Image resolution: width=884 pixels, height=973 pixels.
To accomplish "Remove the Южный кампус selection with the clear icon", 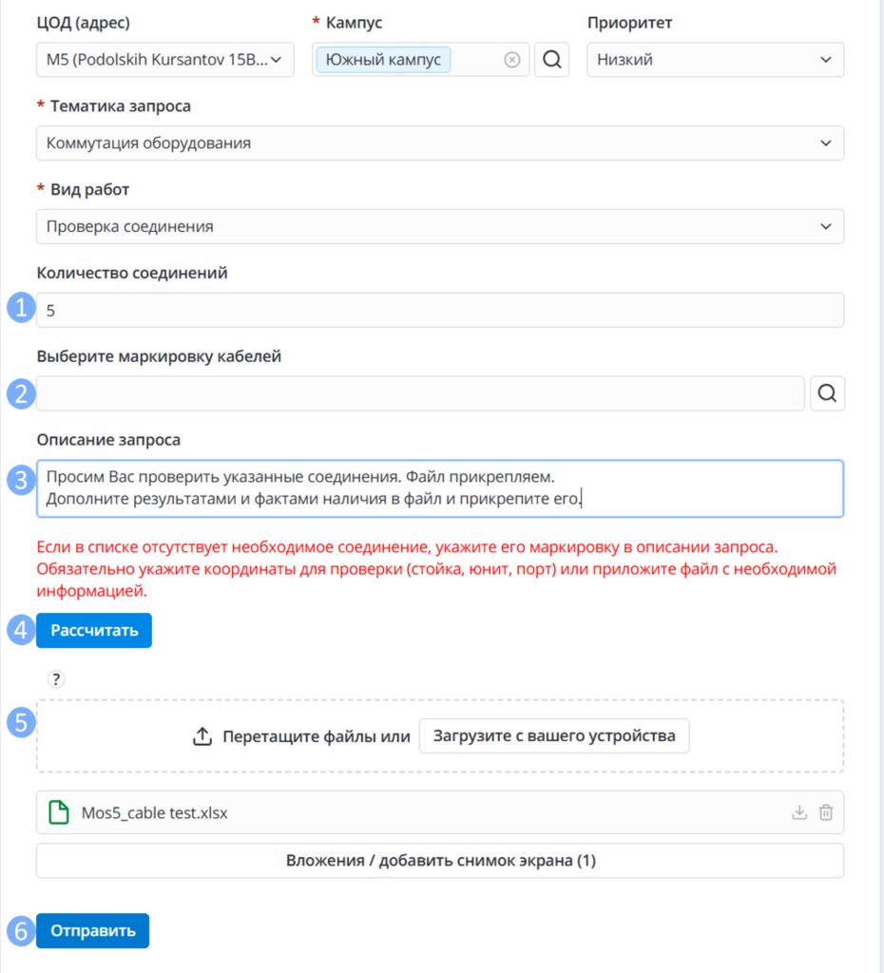I will click(511, 60).
